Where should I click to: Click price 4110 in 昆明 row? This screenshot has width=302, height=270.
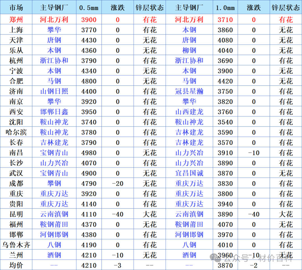(x=89, y=214)
